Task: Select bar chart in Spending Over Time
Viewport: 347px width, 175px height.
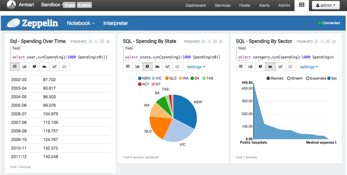Action: 25,67
